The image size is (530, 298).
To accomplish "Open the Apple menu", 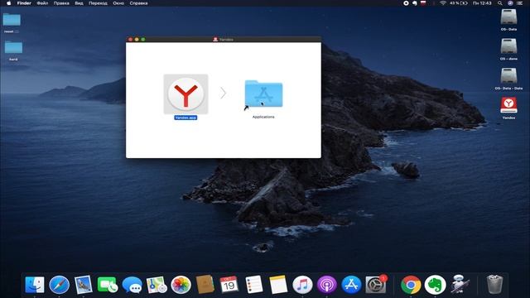I will point(9,3).
